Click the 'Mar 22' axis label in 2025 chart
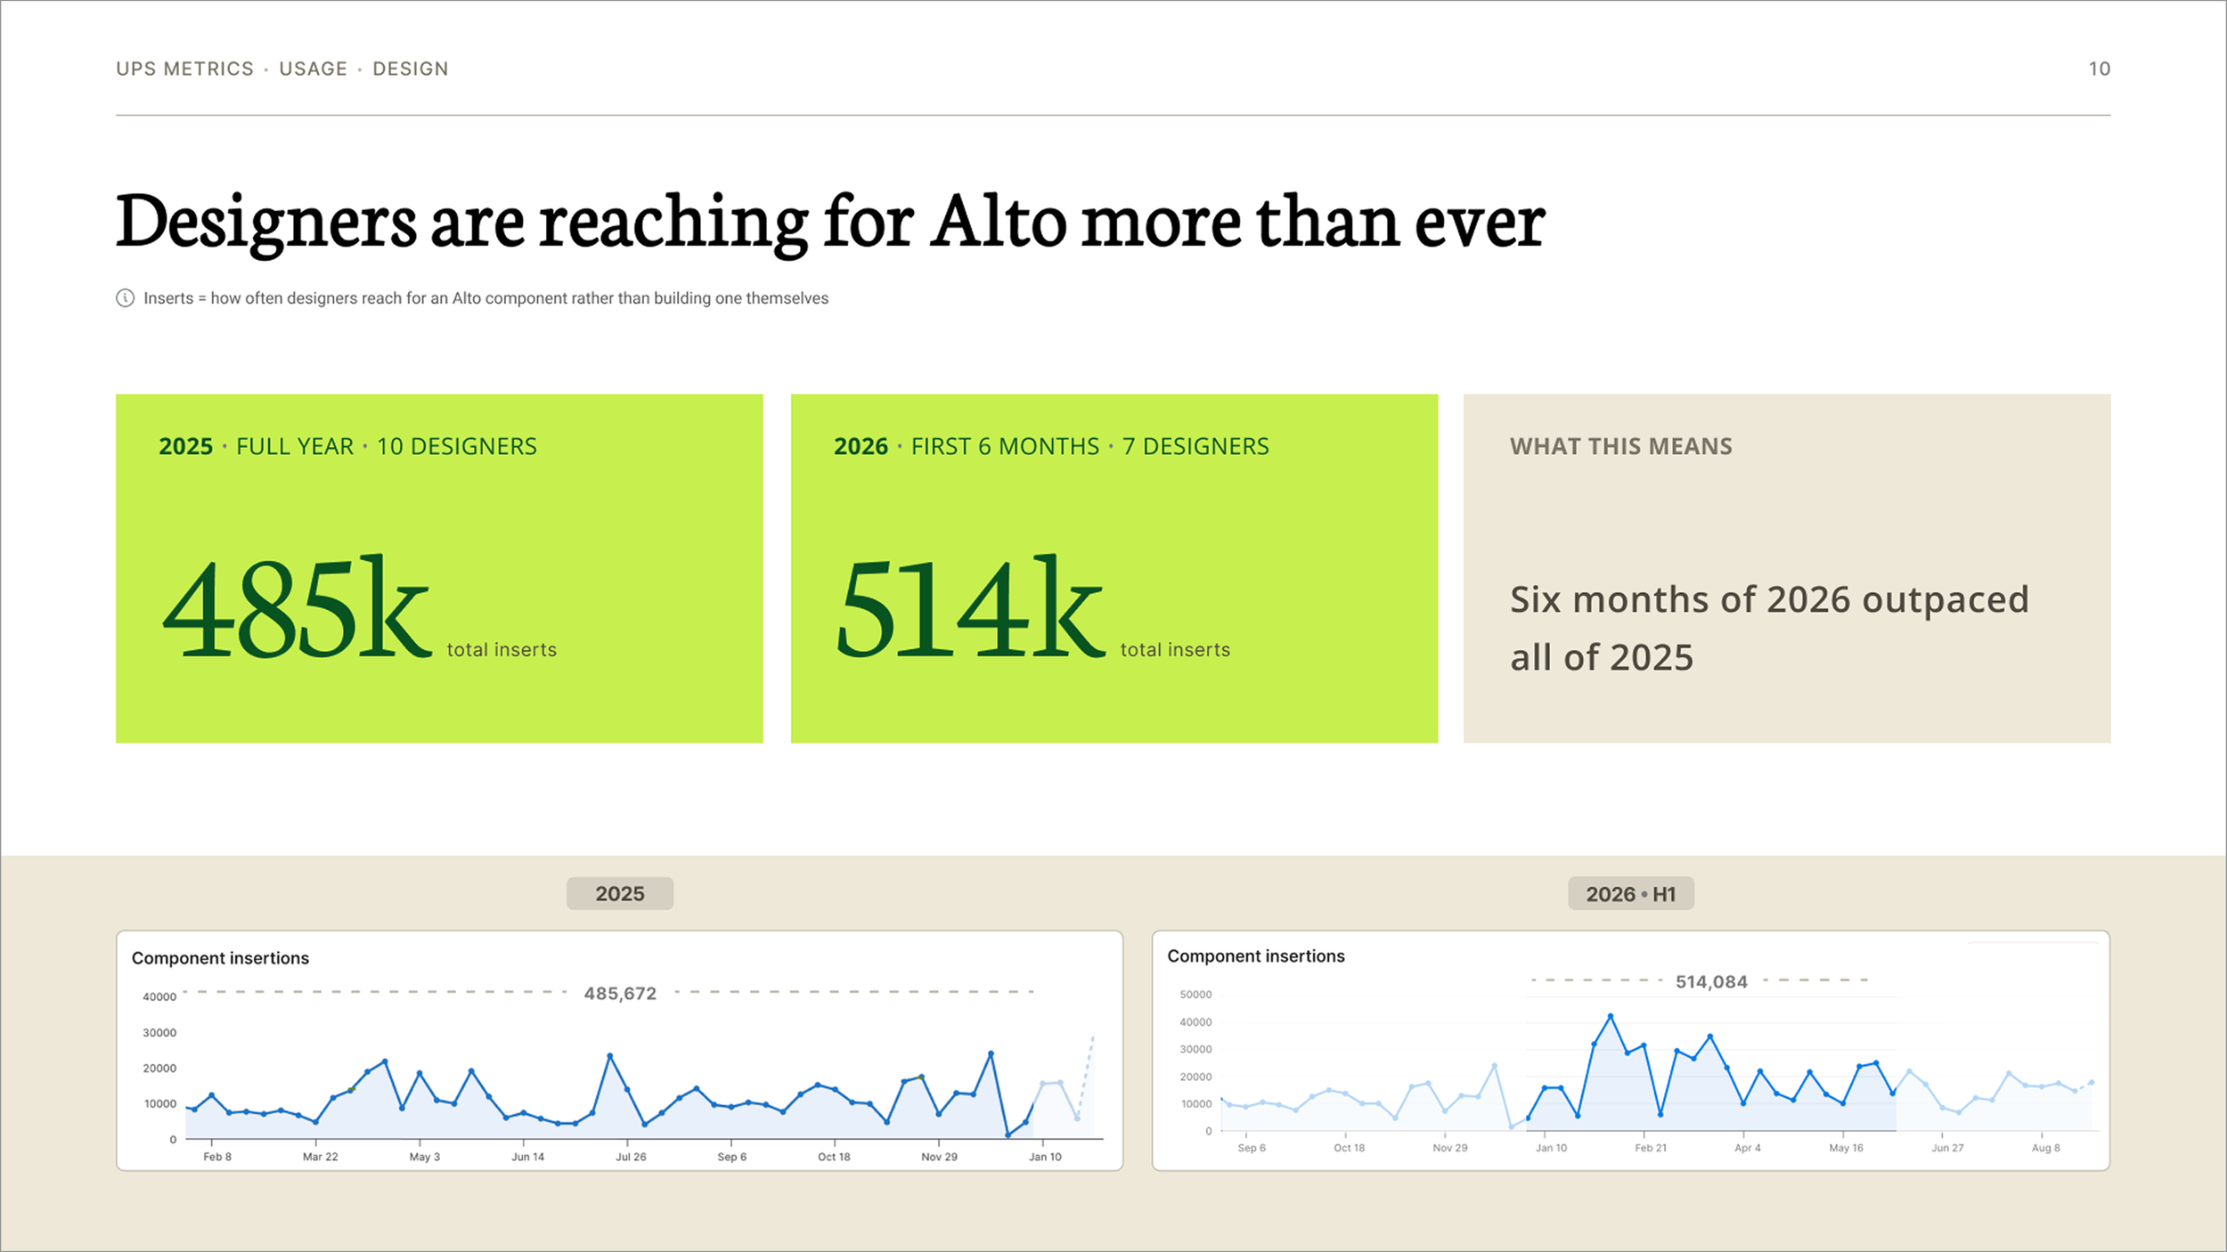 pos(320,1157)
